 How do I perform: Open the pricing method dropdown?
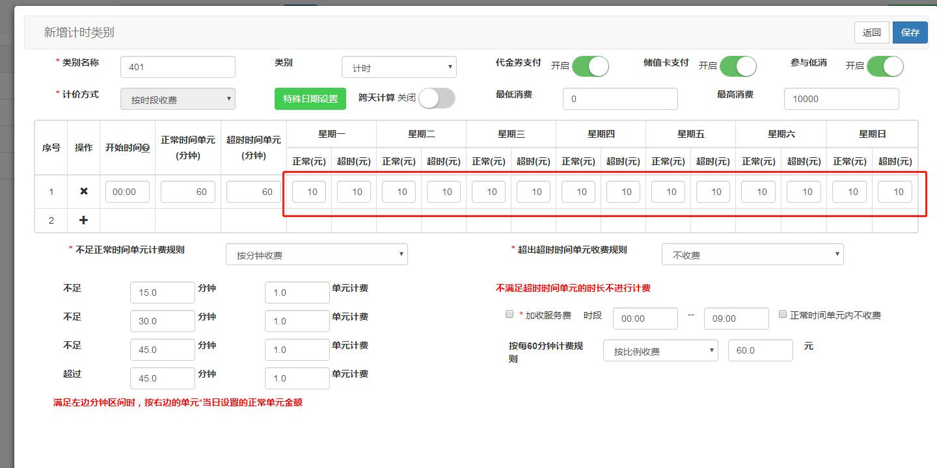click(178, 99)
